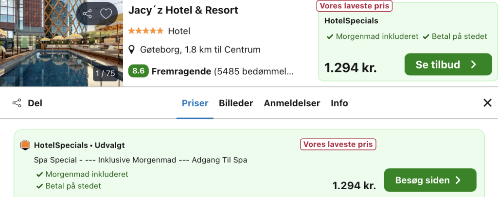Click the orange HotelSpecials logo icon
Screen dimensions: 498x197
pyautogui.click(x=25, y=145)
